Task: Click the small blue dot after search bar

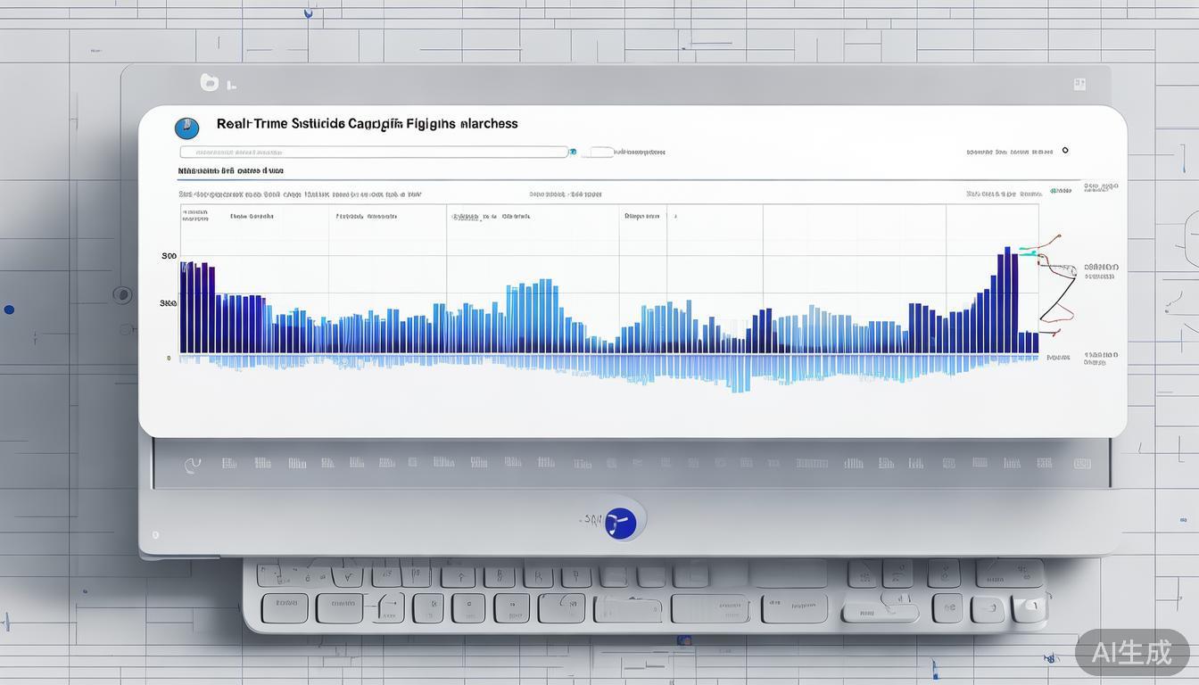Action: tap(573, 153)
